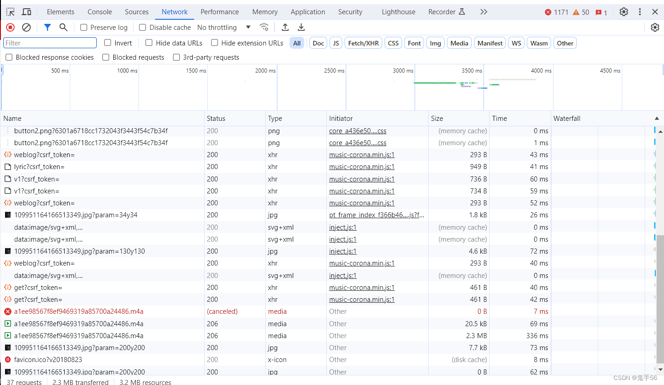Select the canceled a1ee98567f8ef m4a error icon

[8, 311]
